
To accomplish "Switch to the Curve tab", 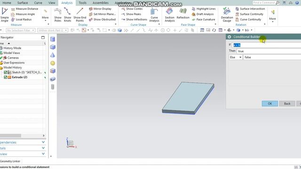I will [38, 3].
